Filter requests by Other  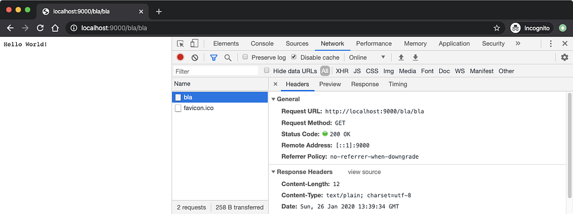pos(506,71)
